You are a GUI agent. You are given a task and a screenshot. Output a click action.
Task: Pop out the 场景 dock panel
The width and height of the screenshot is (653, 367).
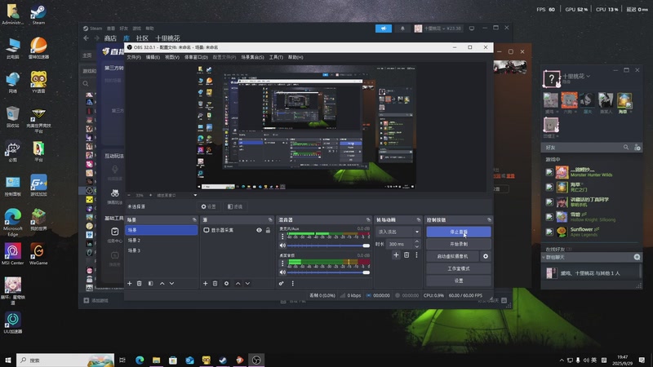(x=194, y=219)
